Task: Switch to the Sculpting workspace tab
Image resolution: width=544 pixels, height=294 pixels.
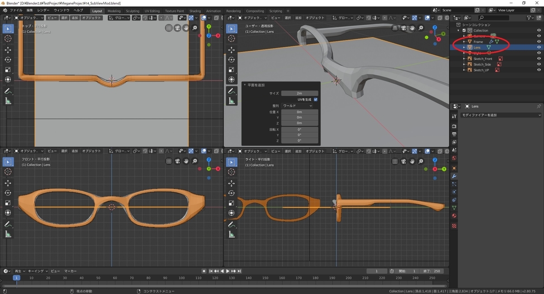Action: [x=132, y=11]
